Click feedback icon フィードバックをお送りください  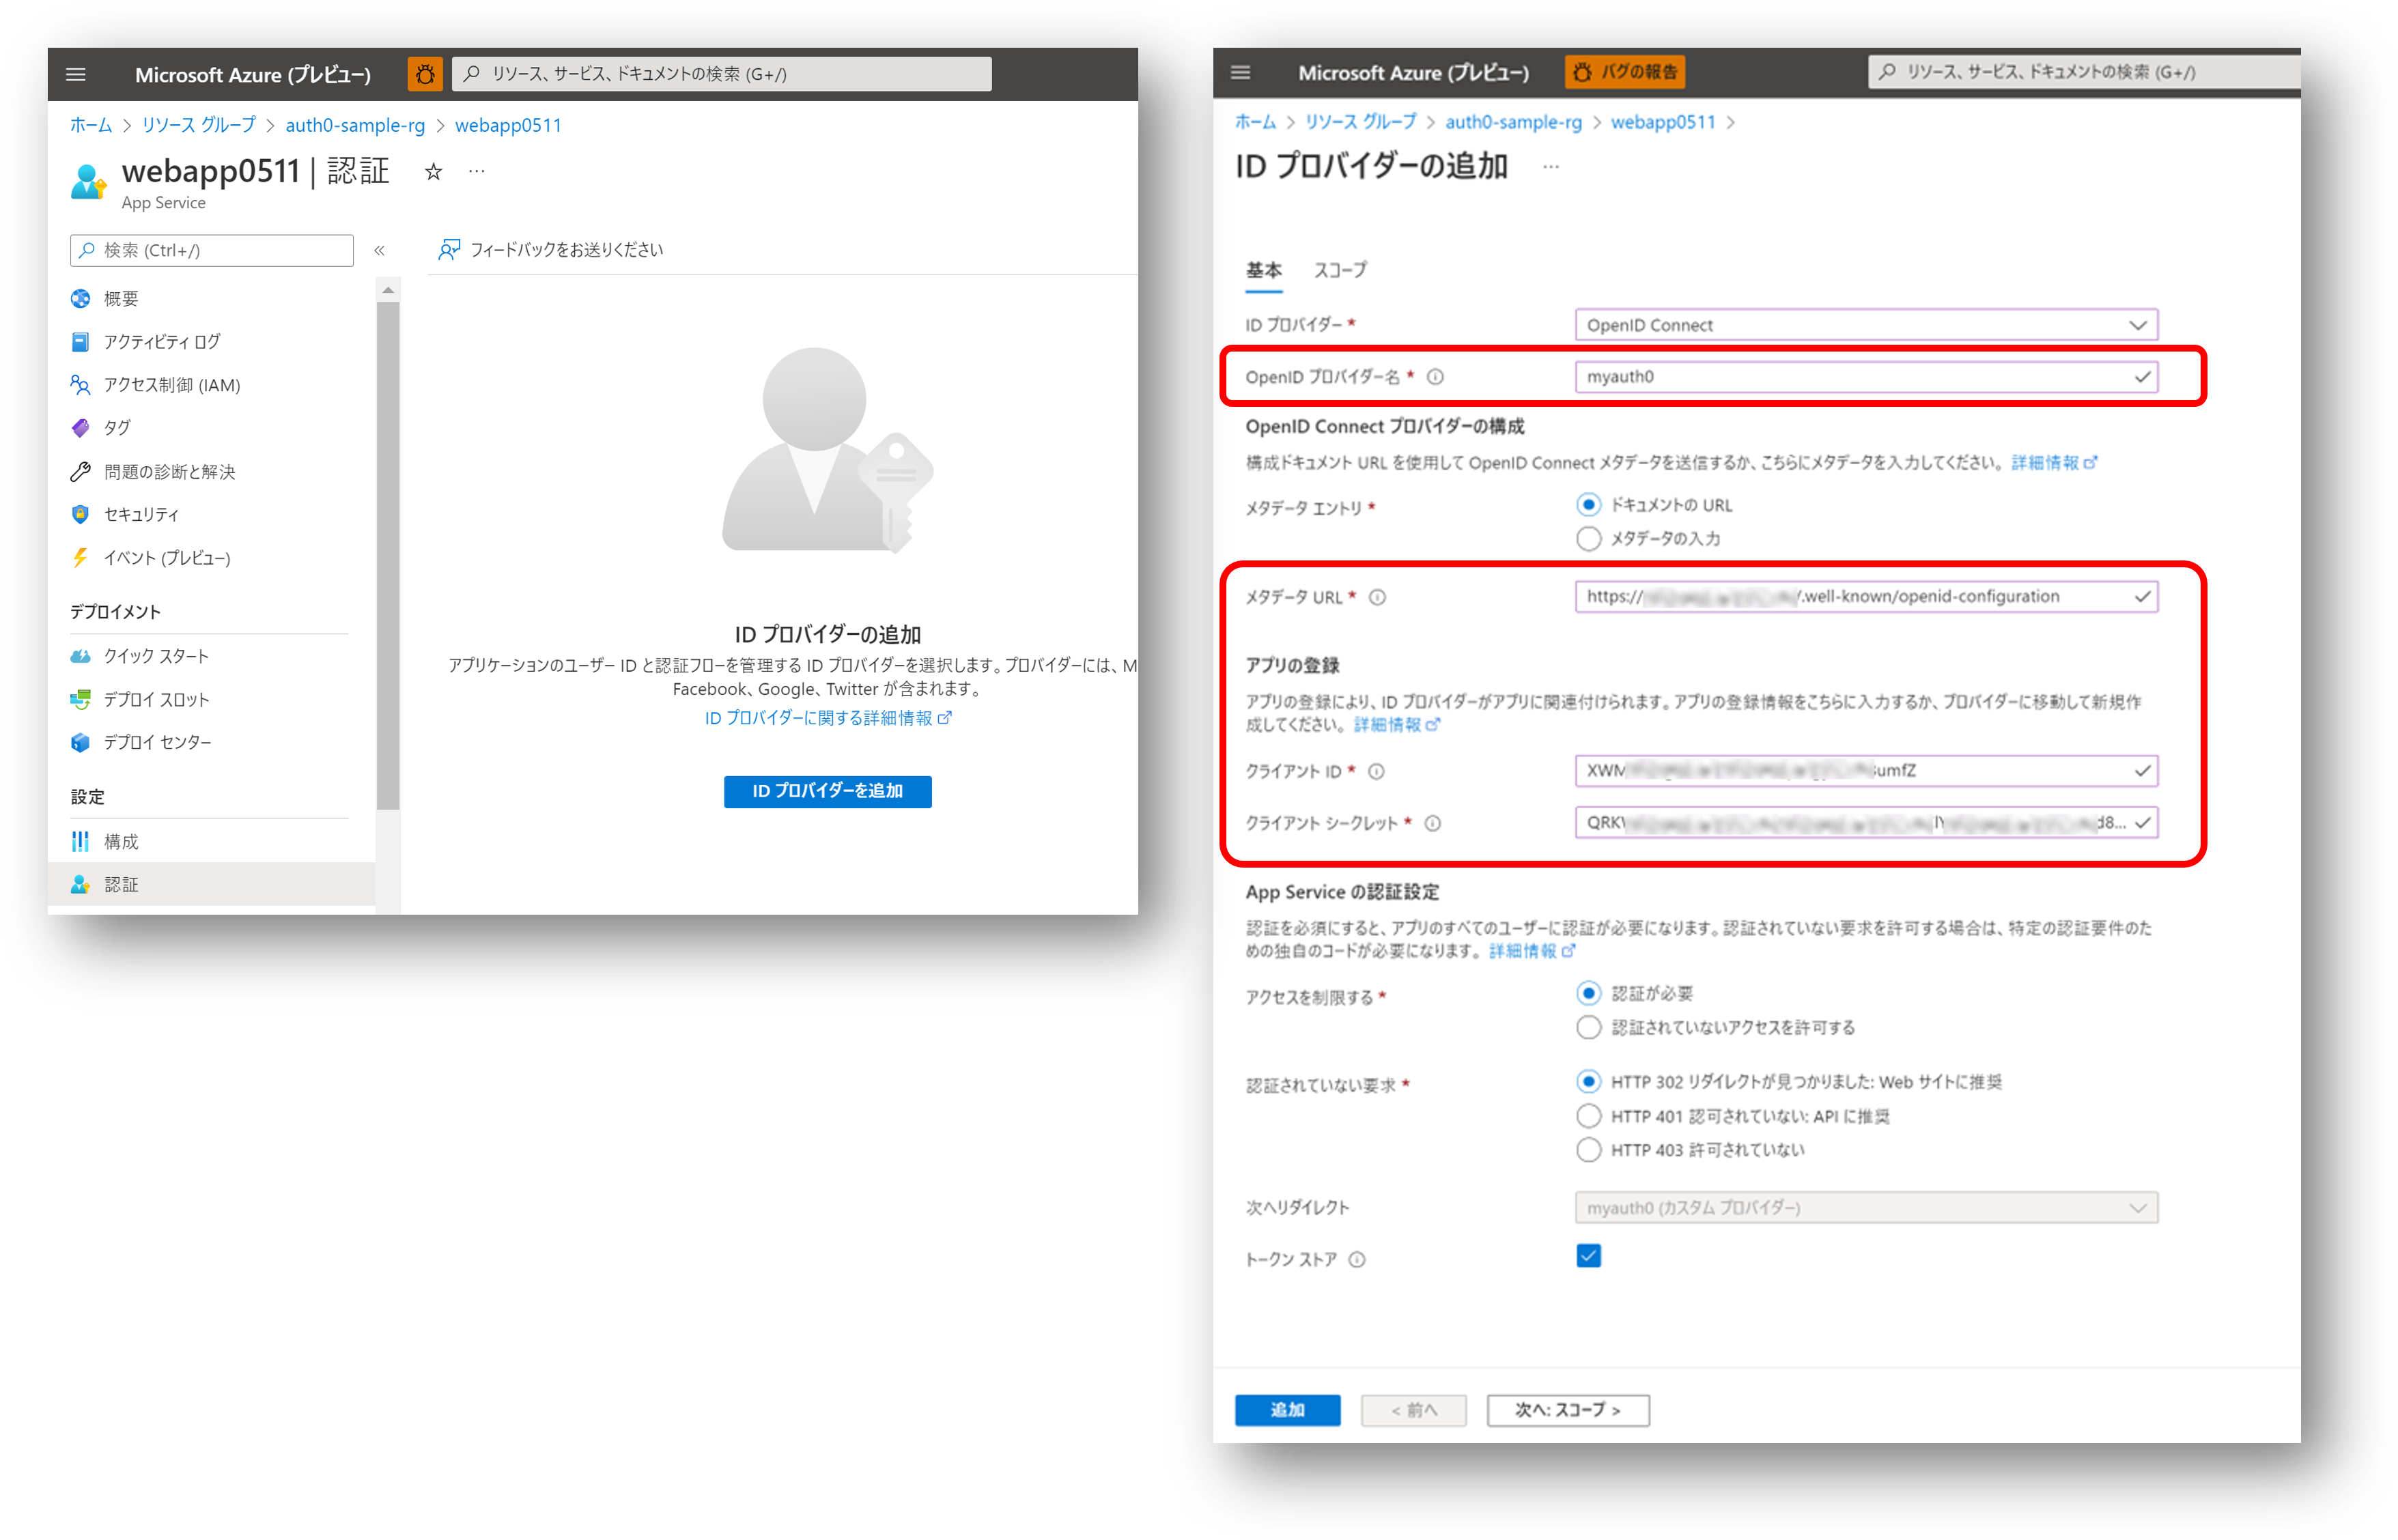449,249
